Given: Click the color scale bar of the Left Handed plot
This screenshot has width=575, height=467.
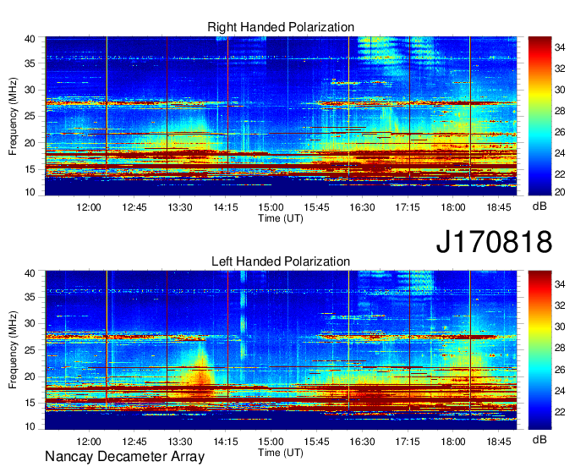Looking at the screenshot, I should 539,349.
